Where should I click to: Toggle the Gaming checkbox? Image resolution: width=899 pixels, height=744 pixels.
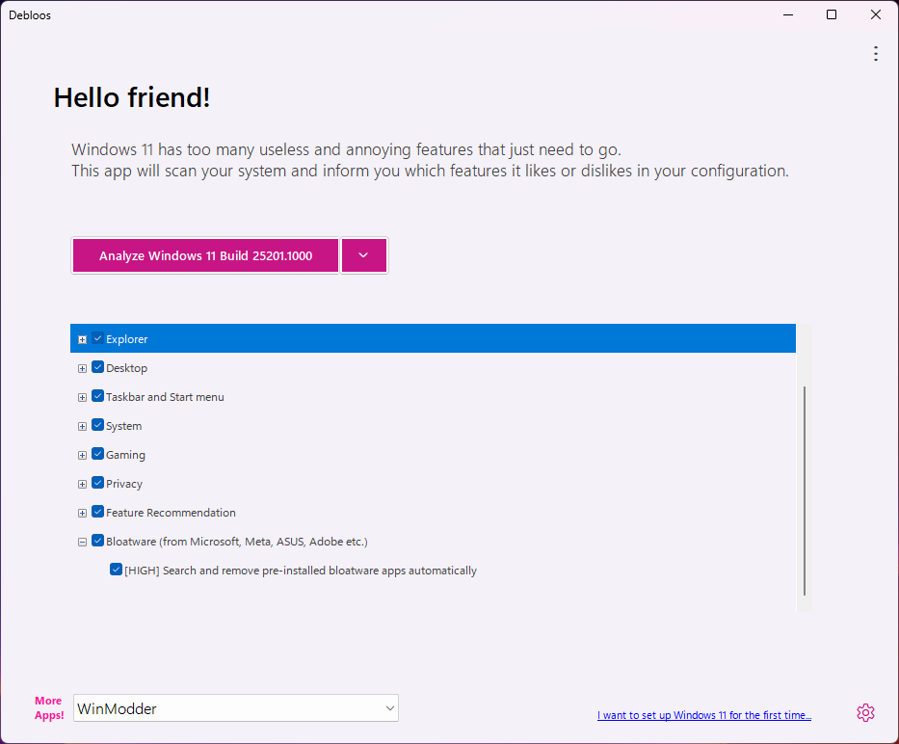97,455
